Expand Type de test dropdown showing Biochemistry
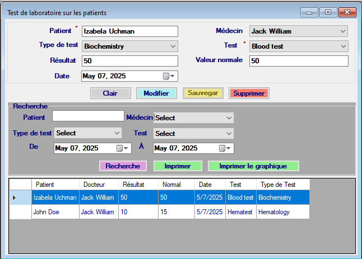This screenshot has height=259, width=362. click(173, 46)
